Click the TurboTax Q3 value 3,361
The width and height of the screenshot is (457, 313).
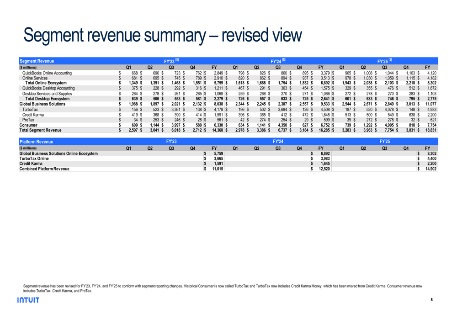click(176, 110)
